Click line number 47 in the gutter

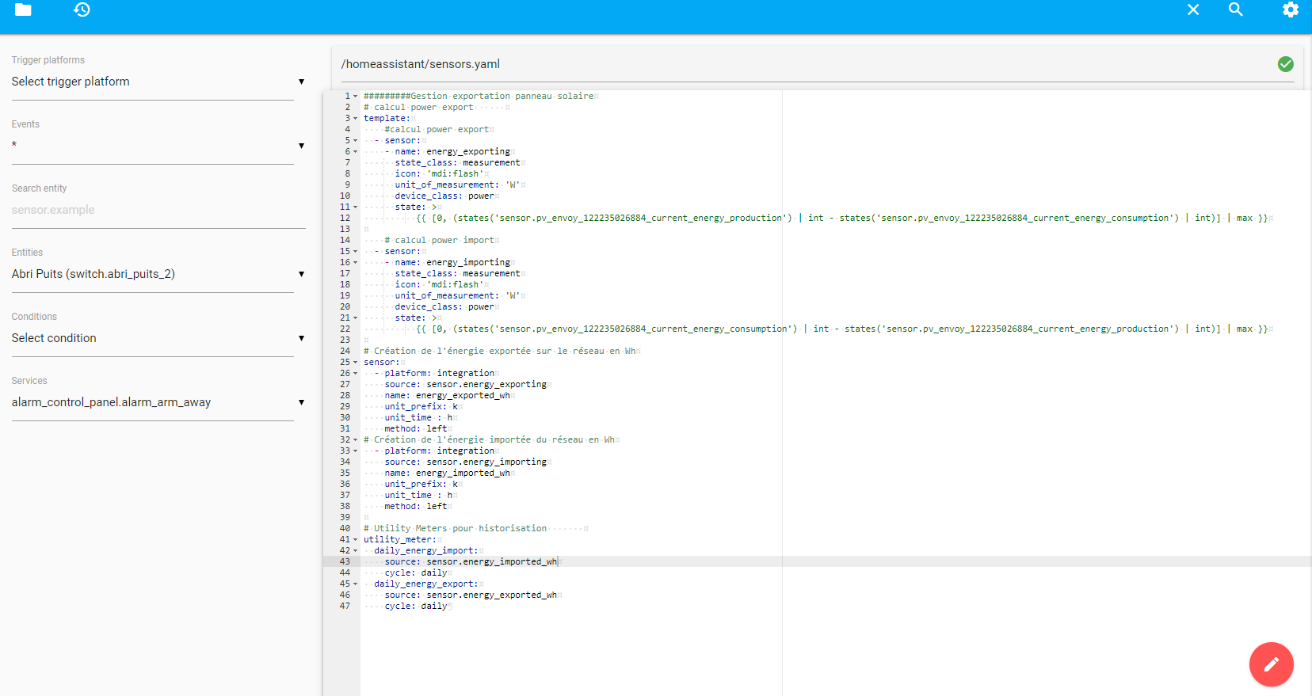[345, 606]
